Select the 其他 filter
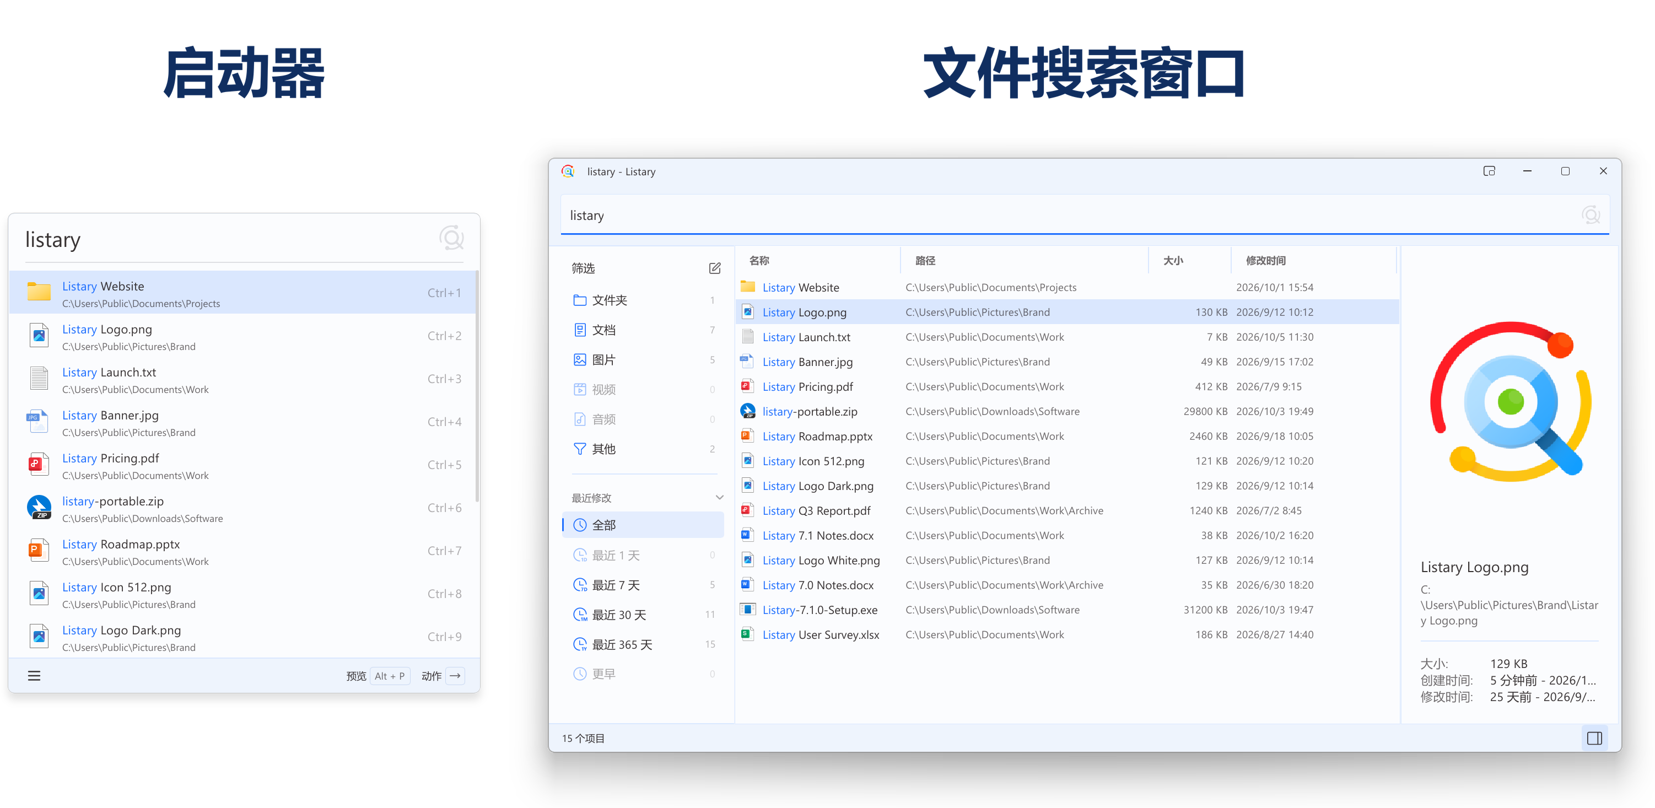 coord(643,448)
